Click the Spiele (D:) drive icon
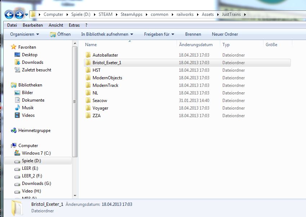This screenshot has height=217, width=306. click(17, 161)
